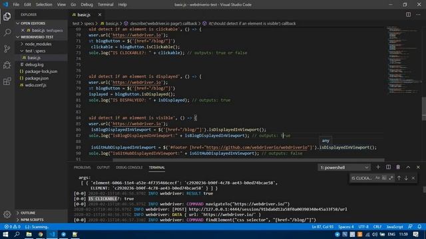
Task: Open package-lock.json in the explorer
Action: click(x=41, y=71)
